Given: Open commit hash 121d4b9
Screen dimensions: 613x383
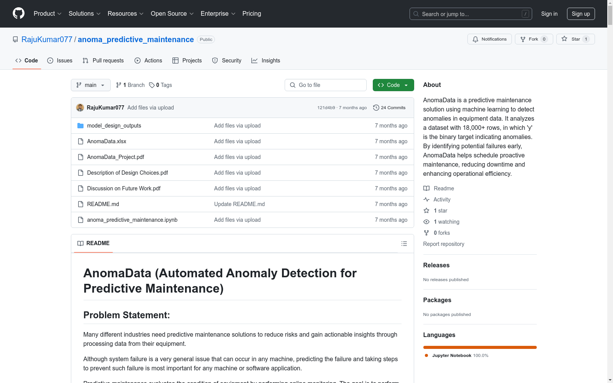Looking at the screenshot, I should tap(326, 108).
